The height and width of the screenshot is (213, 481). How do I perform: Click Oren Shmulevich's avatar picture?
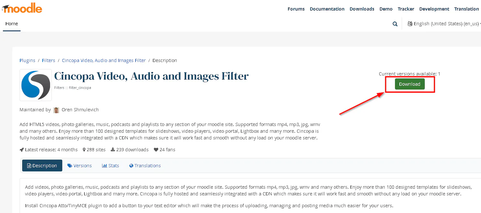click(x=56, y=110)
